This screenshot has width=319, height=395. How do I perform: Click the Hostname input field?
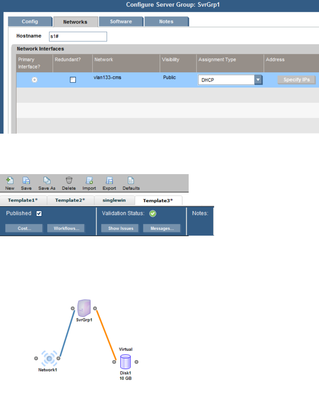pos(78,36)
